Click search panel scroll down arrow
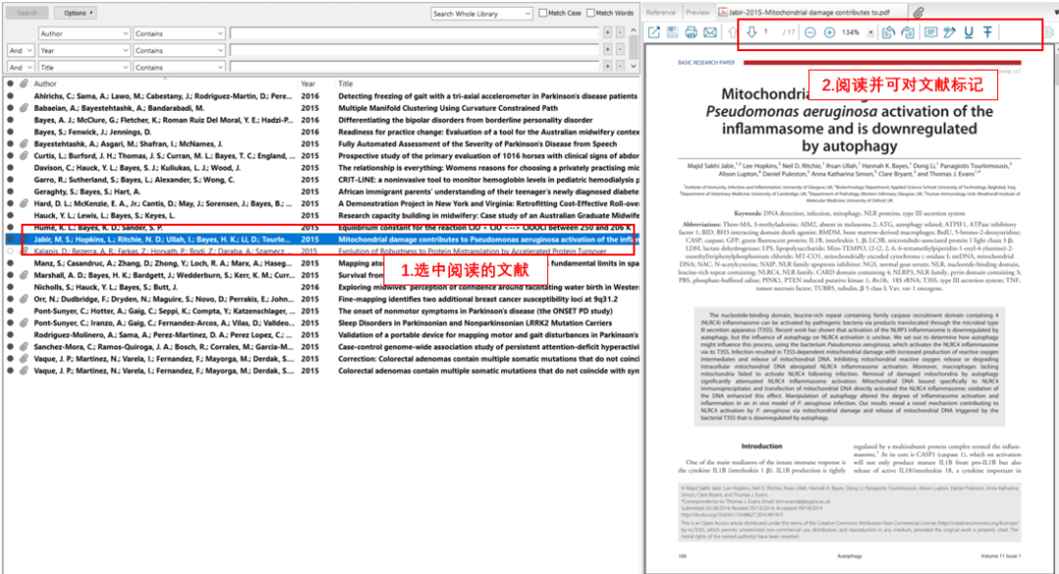This screenshot has height=574, width=1059. (633, 67)
